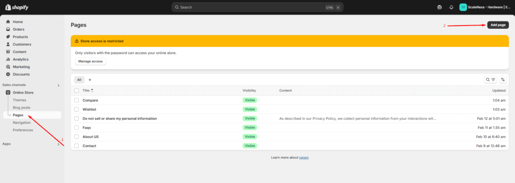Follow the Learn more pages link

(x=304, y=158)
